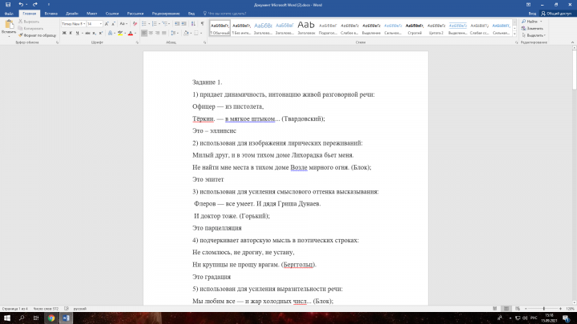Click the Numbered list icon

(155, 23)
